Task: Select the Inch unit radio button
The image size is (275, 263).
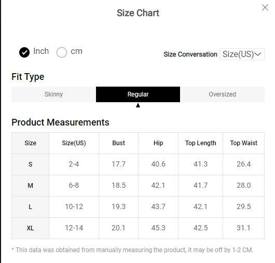Action: click(x=24, y=52)
